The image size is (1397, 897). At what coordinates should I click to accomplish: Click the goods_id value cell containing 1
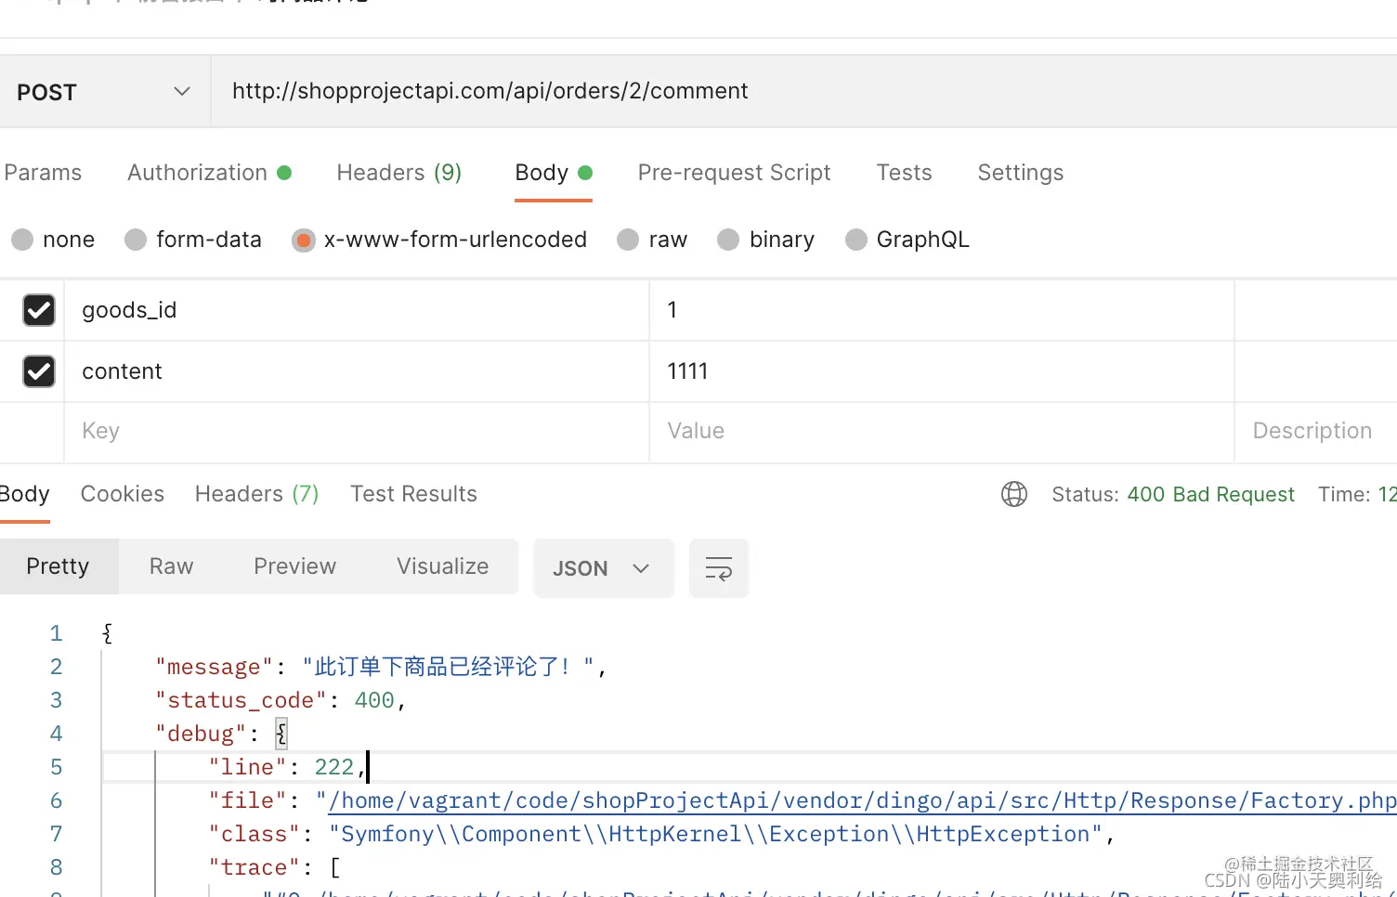point(942,310)
